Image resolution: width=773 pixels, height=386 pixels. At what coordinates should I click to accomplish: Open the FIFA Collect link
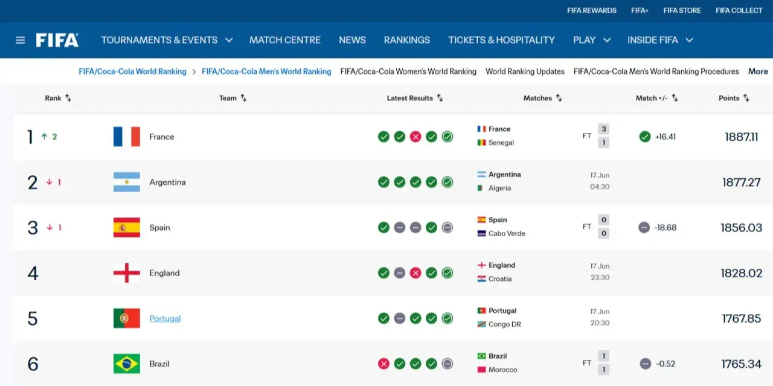(739, 10)
